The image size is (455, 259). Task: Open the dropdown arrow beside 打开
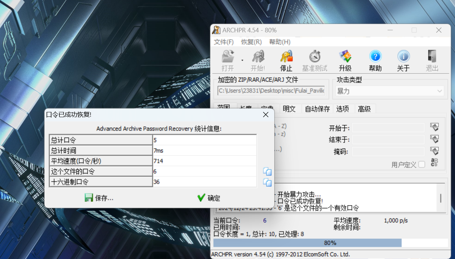tap(242, 60)
